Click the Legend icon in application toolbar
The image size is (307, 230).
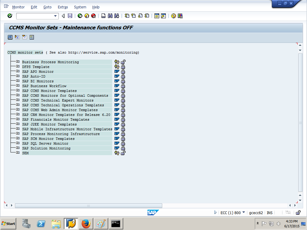(32, 37)
